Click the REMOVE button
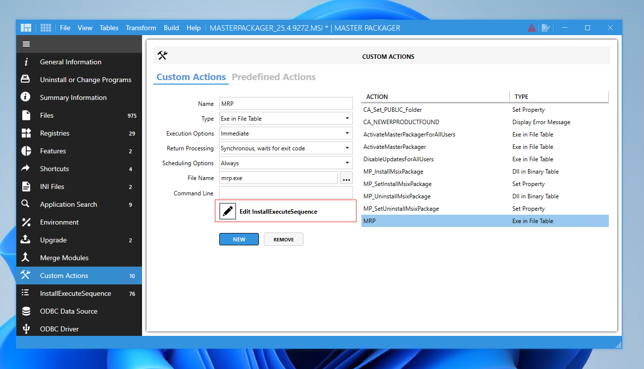Image resolution: width=644 pixels, height=369 pixels. [284, 239]
